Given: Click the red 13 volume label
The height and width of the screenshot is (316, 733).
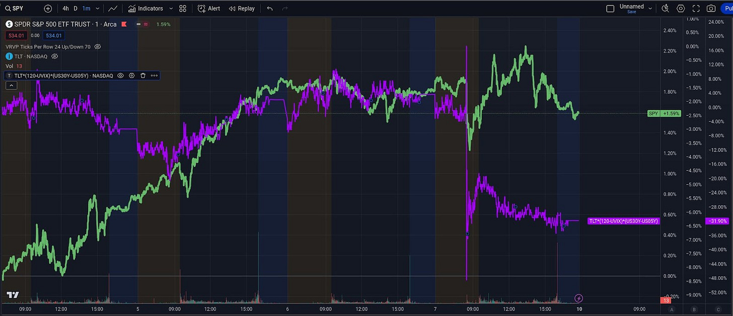Looking at the screenshot, I should (666, 300).
